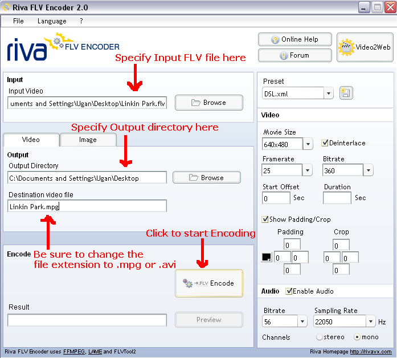Expand the Sampling Rate dropdown
Screen dimensions: 397x358
371,322
